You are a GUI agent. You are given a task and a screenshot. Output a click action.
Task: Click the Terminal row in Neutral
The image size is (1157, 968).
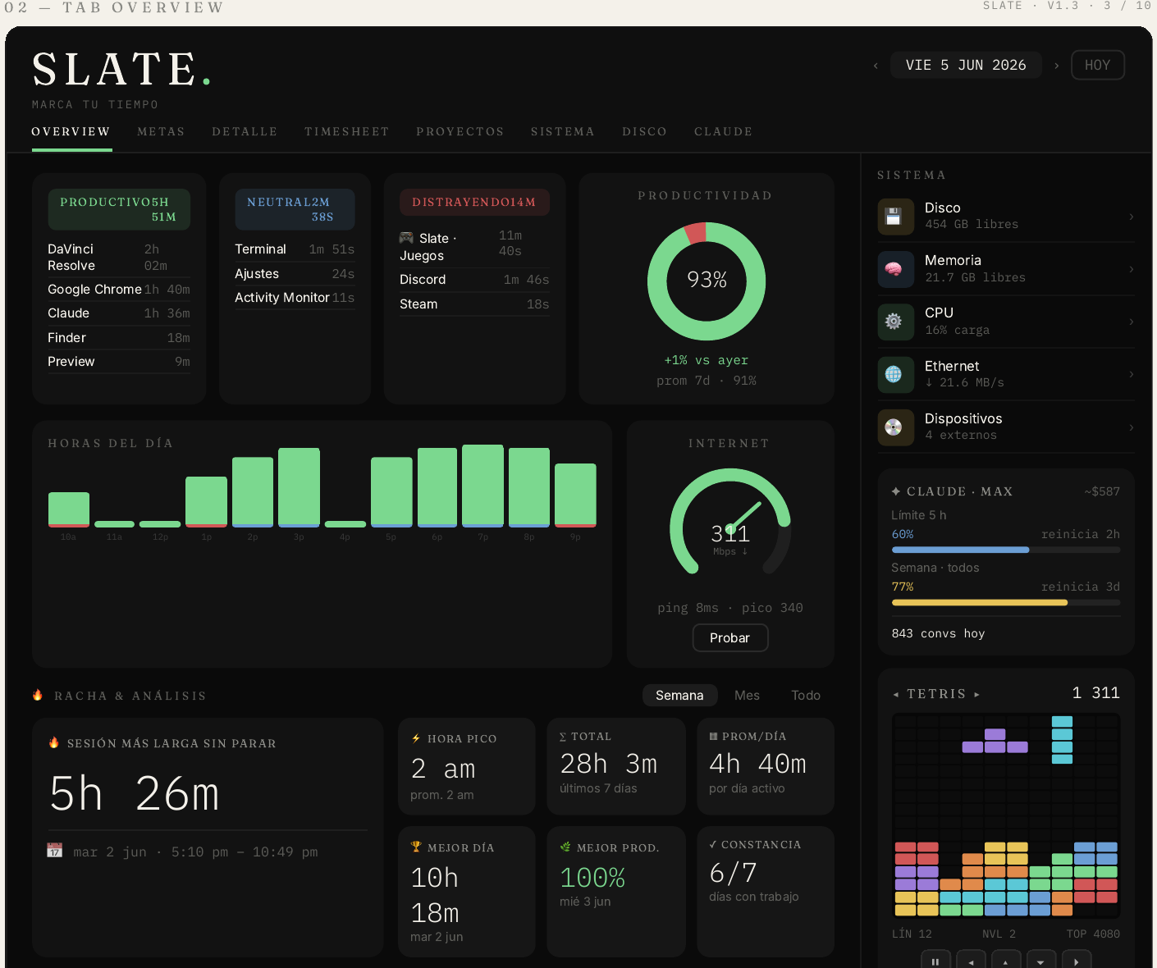click(x=295, y=249)
